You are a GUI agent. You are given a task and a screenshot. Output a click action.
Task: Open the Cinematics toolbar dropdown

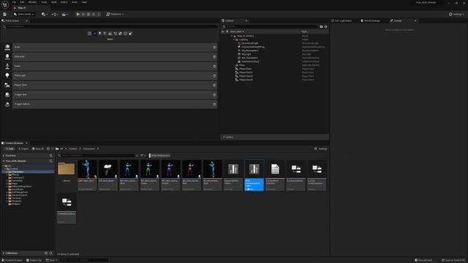point(65,15)
